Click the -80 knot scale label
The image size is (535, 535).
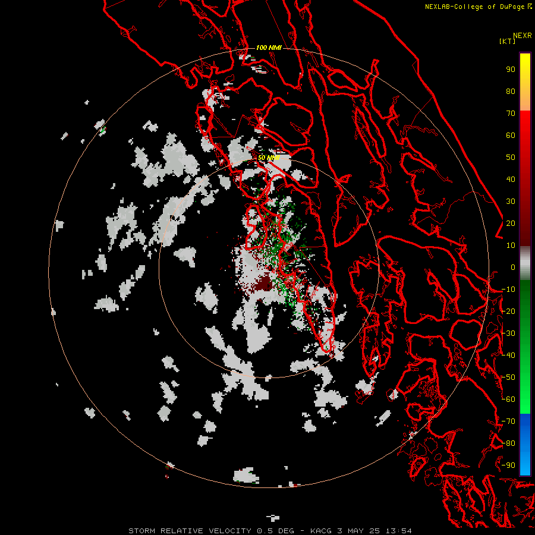click(x=508, y=443)
